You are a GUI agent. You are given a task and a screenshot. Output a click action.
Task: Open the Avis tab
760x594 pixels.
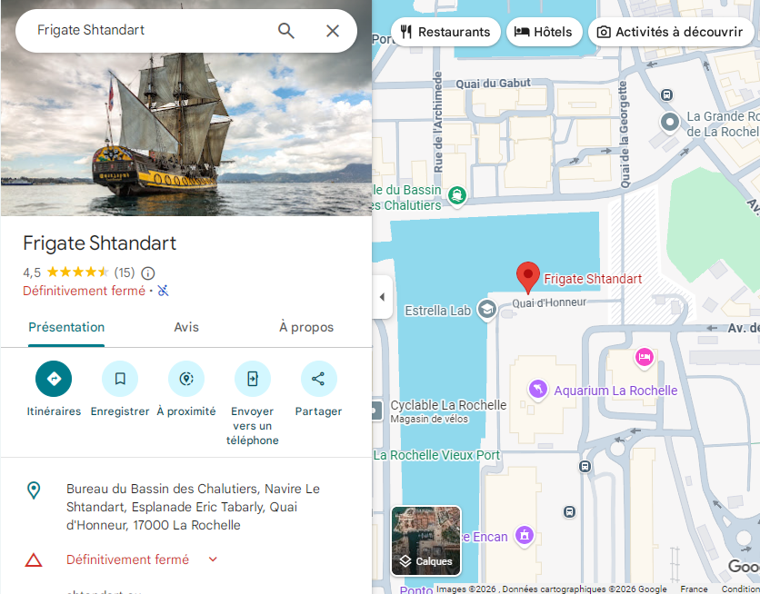(x=186, y=327)
